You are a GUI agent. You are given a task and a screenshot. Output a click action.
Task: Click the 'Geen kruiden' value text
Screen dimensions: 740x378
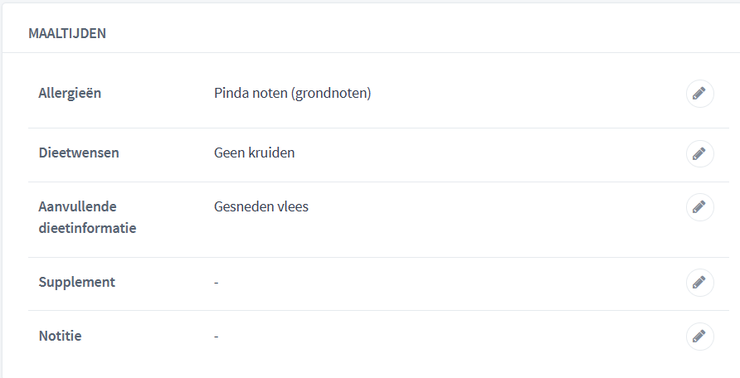click(x=255, y=153)
